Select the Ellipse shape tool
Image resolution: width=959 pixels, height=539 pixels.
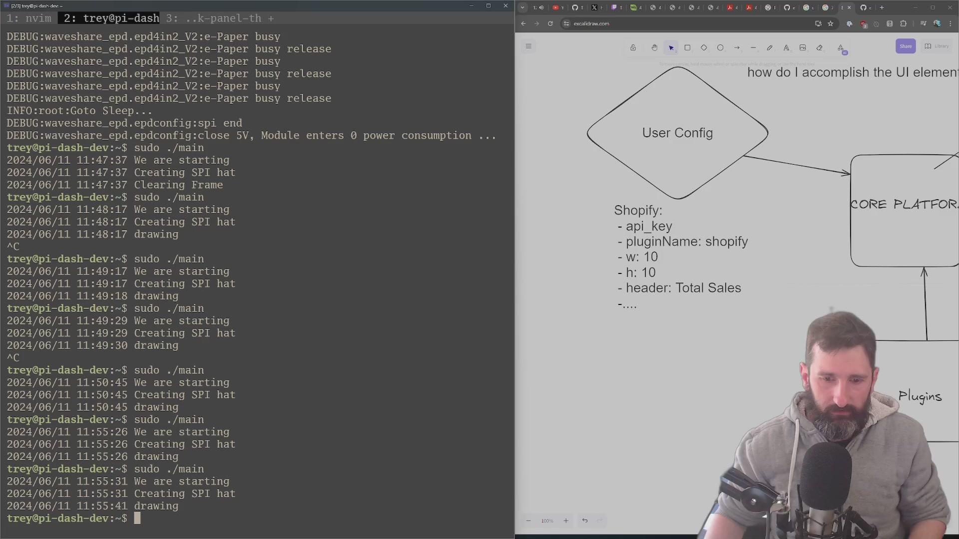720,48
